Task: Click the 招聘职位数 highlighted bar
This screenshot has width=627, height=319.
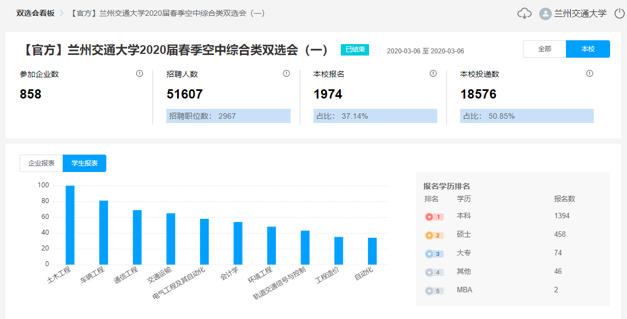Action: tap(228, 116)
